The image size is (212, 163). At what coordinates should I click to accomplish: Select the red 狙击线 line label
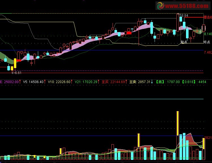208,17
